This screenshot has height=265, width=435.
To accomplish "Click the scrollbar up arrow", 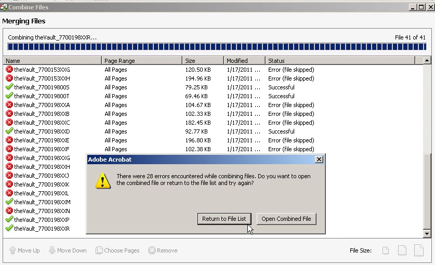I will (427, 60).
